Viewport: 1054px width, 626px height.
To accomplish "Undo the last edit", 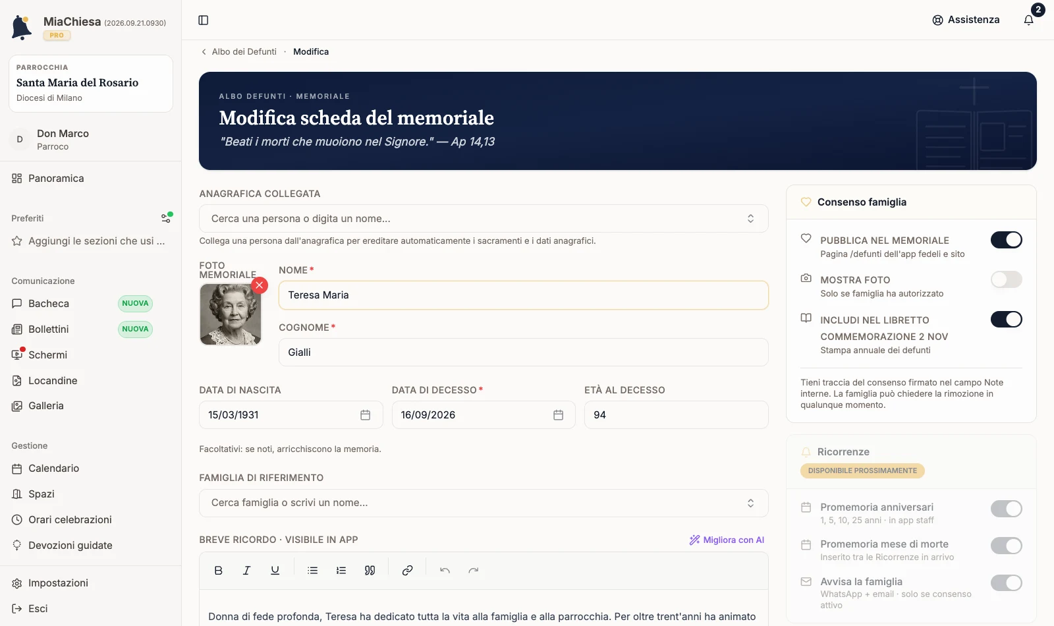I will tap(445, 571).
